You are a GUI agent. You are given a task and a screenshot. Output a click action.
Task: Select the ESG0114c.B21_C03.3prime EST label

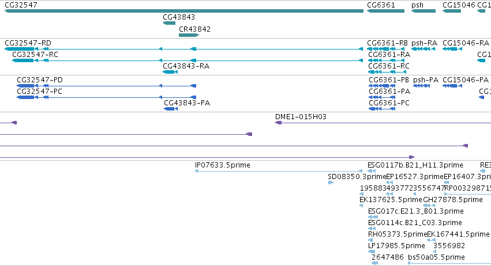[x=415, y=223]
